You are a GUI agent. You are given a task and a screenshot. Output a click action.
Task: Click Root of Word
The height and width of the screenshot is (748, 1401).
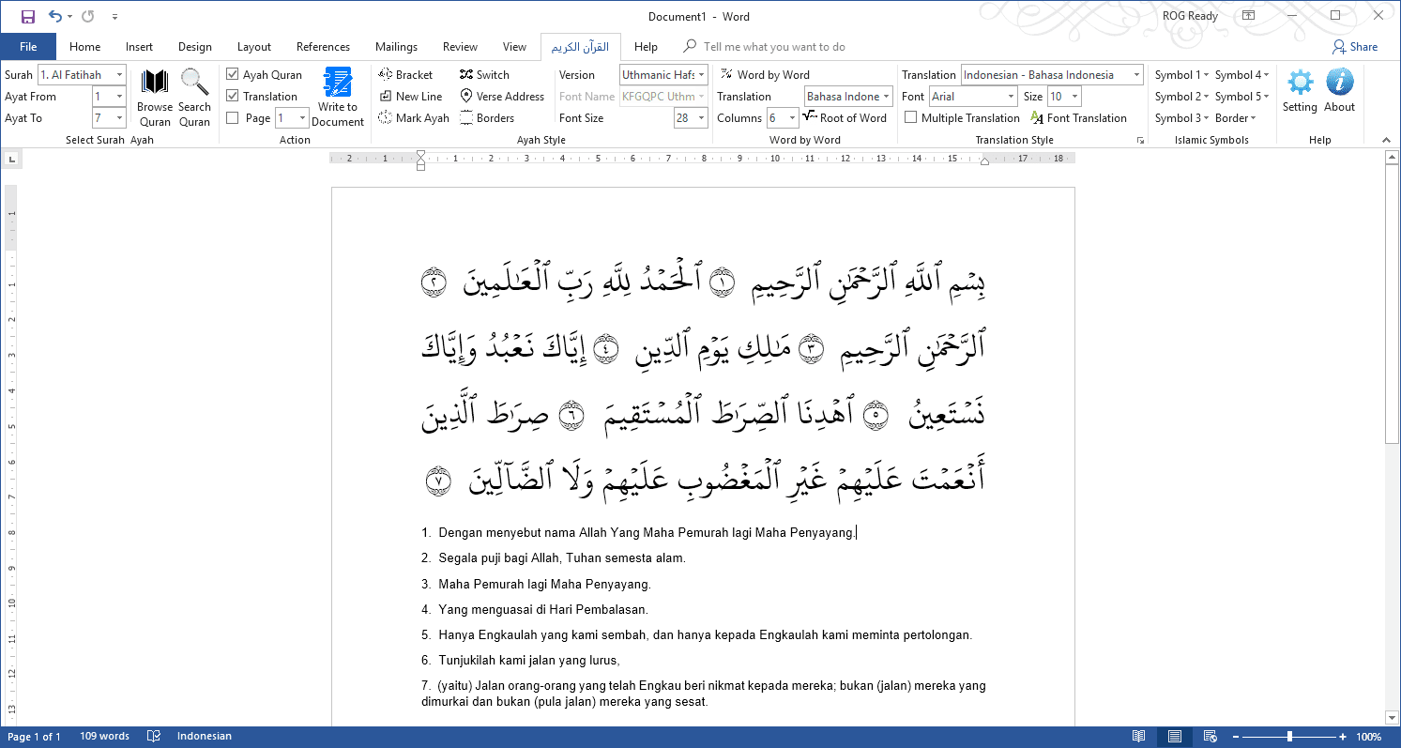coord(845,118)
